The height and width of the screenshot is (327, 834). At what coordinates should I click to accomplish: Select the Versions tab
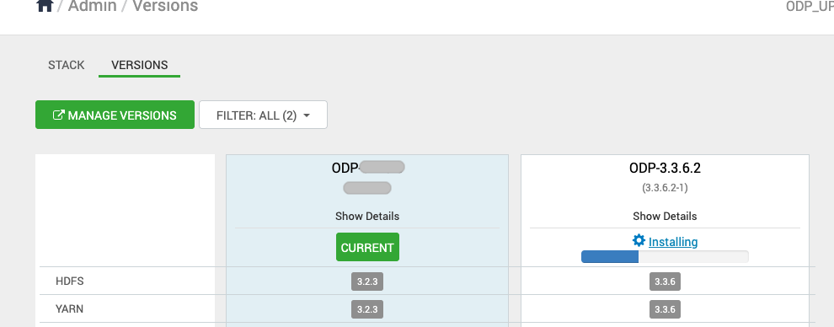[x=139, y=65]
